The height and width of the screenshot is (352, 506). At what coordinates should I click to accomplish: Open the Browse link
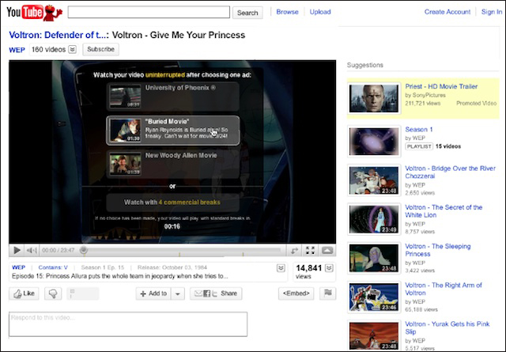(x=287, y=12)
